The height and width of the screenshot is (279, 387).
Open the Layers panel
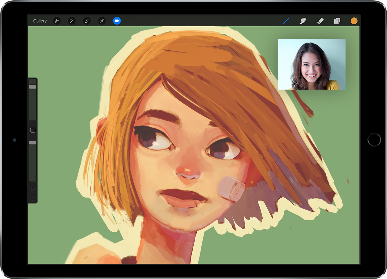[337, 21]
